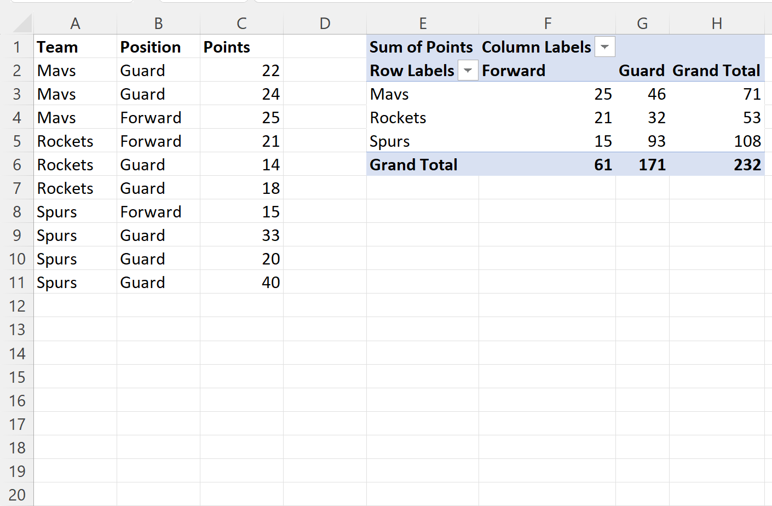Screen dimensions: 772x506
Task: Select the Sum of Points cell
Action: (x=423, y=47)
